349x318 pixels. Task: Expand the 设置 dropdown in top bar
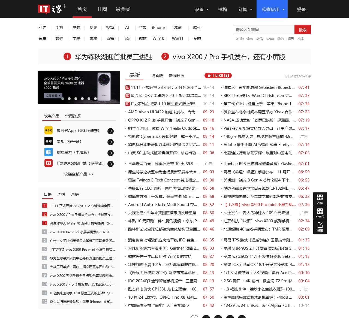[x=202, y=9]
